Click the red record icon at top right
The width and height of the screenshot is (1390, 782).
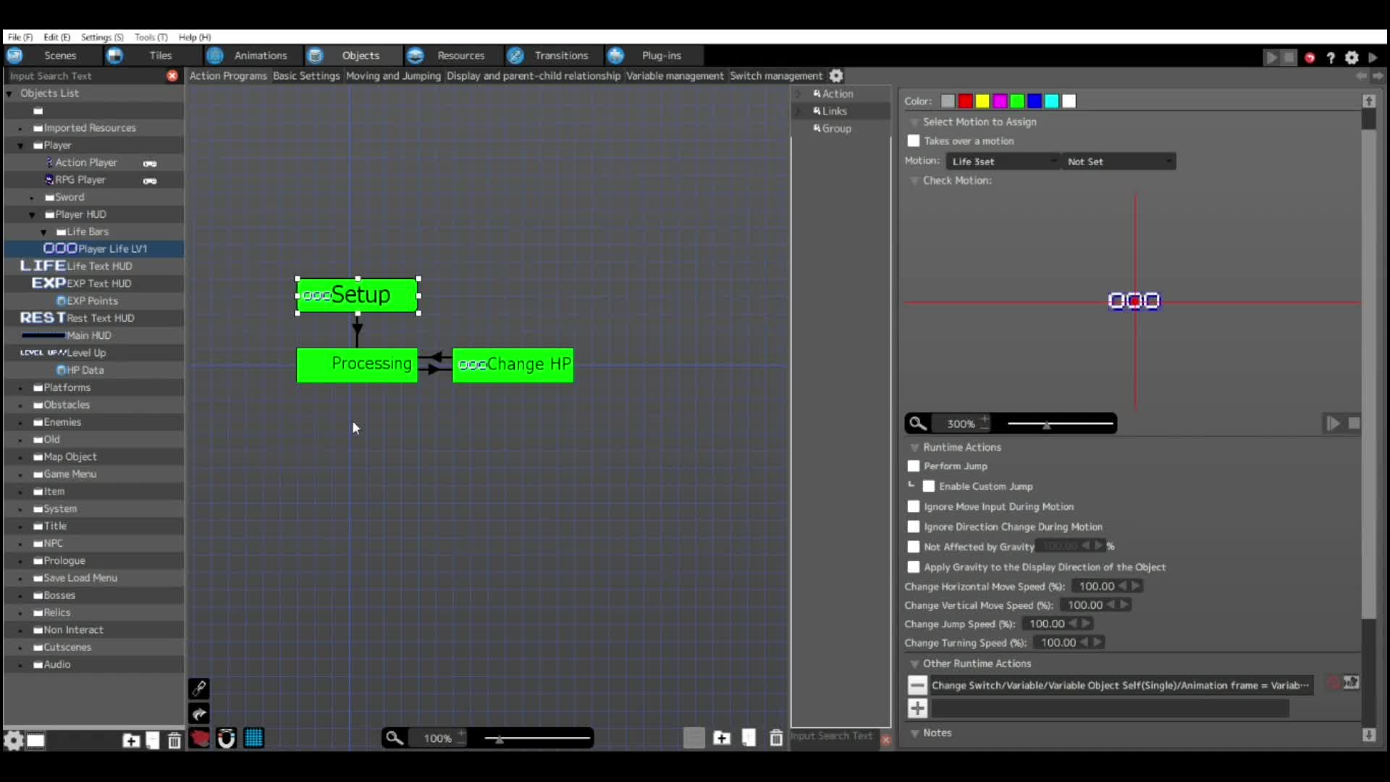(x=1310, y=58)
